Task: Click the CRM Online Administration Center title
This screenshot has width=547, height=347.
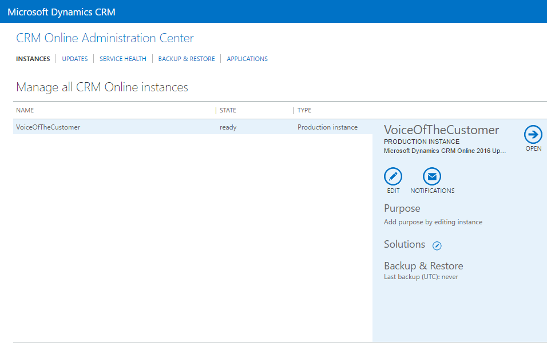Action: tap(105, 38)
